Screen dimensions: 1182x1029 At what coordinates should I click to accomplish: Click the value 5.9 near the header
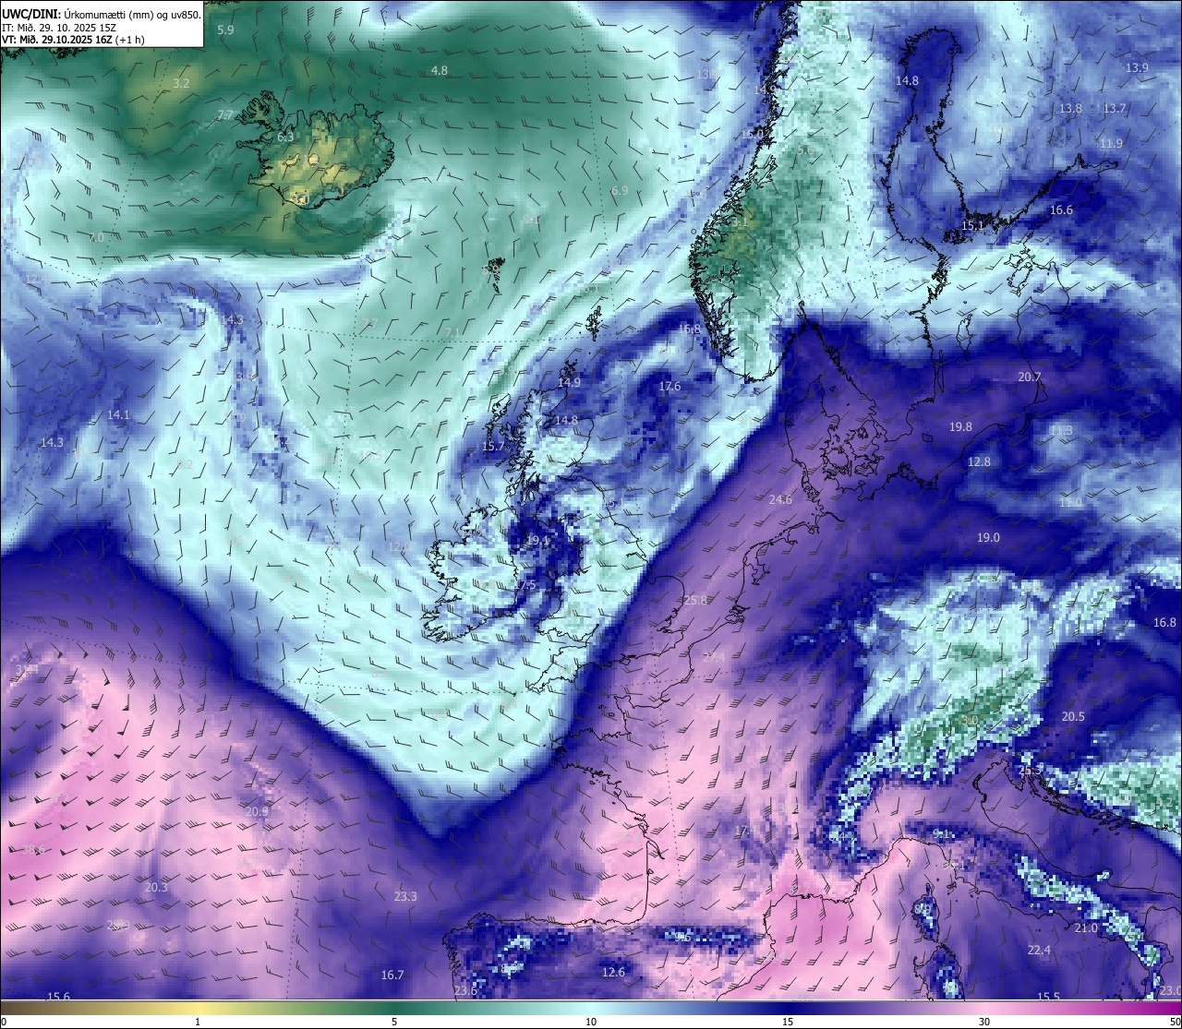pos(225,30)
